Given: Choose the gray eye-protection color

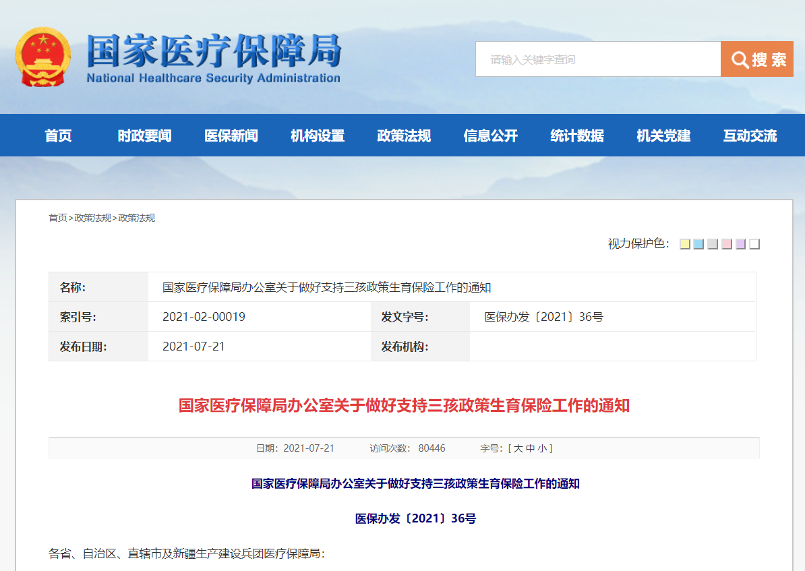Looking at the screenshot, I should 713,244.
